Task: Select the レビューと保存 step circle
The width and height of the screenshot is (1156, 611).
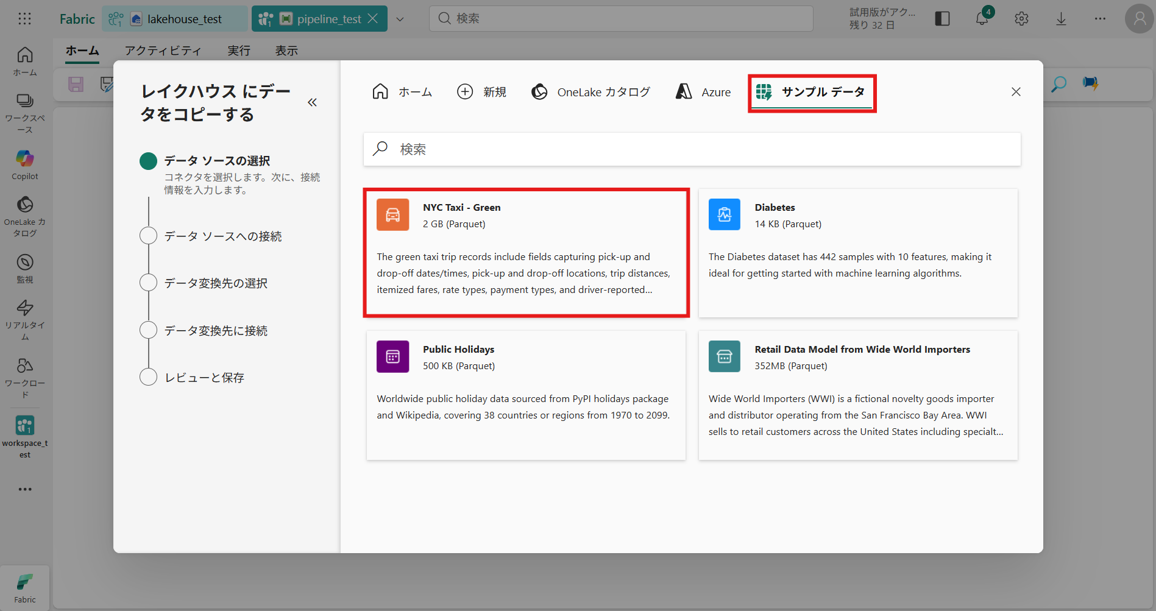Action: pos(148,377)
